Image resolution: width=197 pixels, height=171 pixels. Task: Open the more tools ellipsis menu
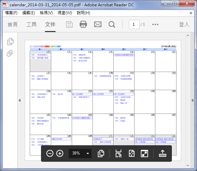(155, 24)
